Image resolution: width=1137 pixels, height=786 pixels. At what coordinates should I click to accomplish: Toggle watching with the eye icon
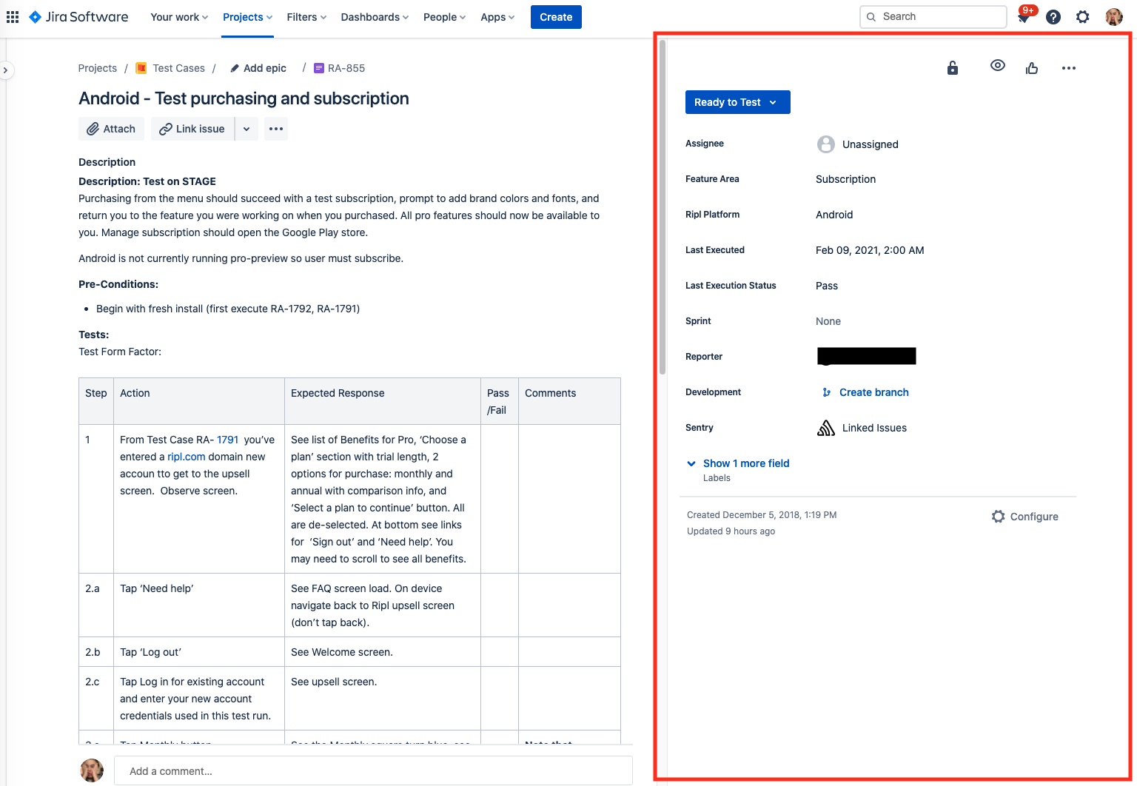[x=998, y=65]
